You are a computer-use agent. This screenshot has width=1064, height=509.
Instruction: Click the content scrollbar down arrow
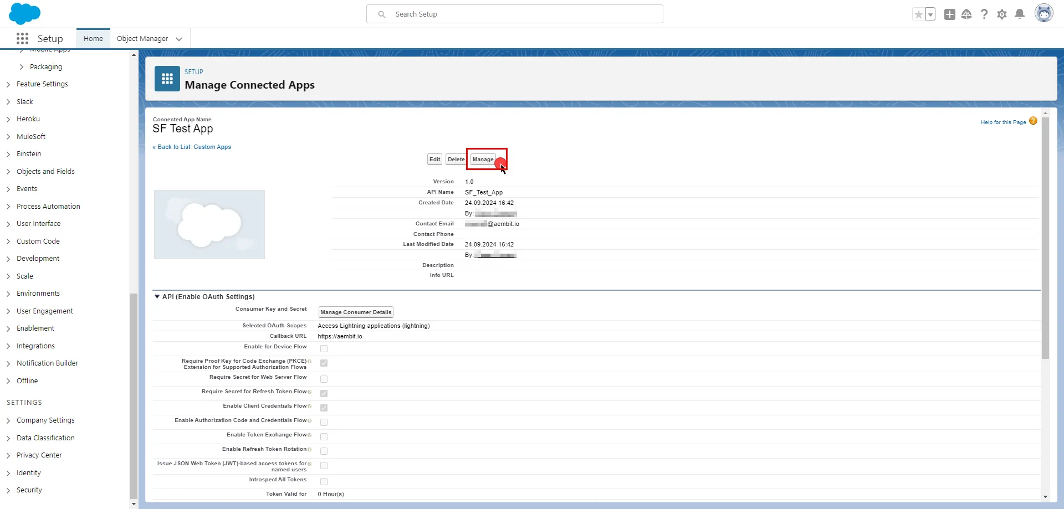(1045, 497)
